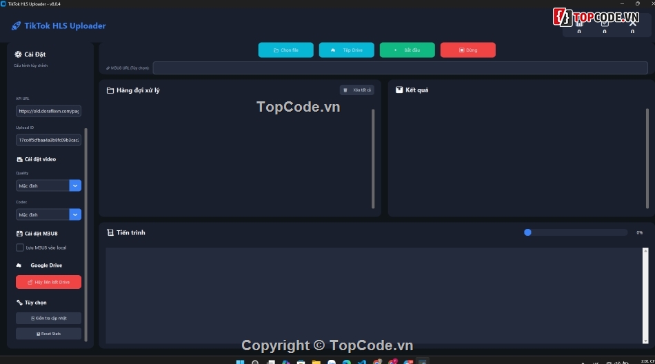Click the Kết quả heading text

pos(417,90)
